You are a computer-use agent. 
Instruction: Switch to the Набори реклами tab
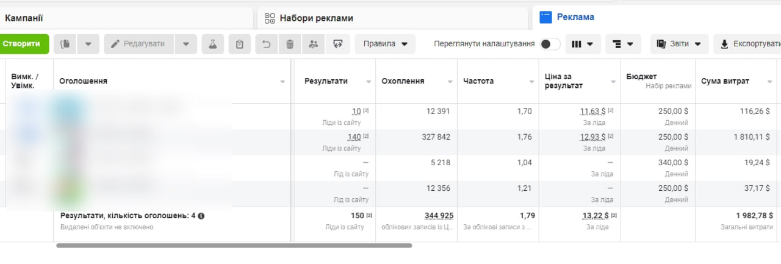coord(316,18)
